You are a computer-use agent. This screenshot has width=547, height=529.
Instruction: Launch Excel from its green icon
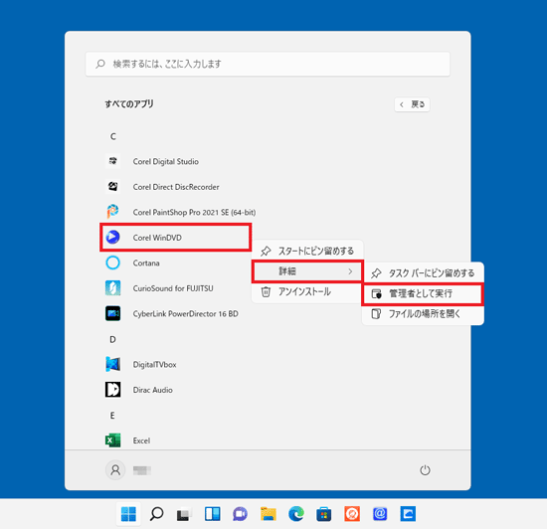tap(112, 441)
